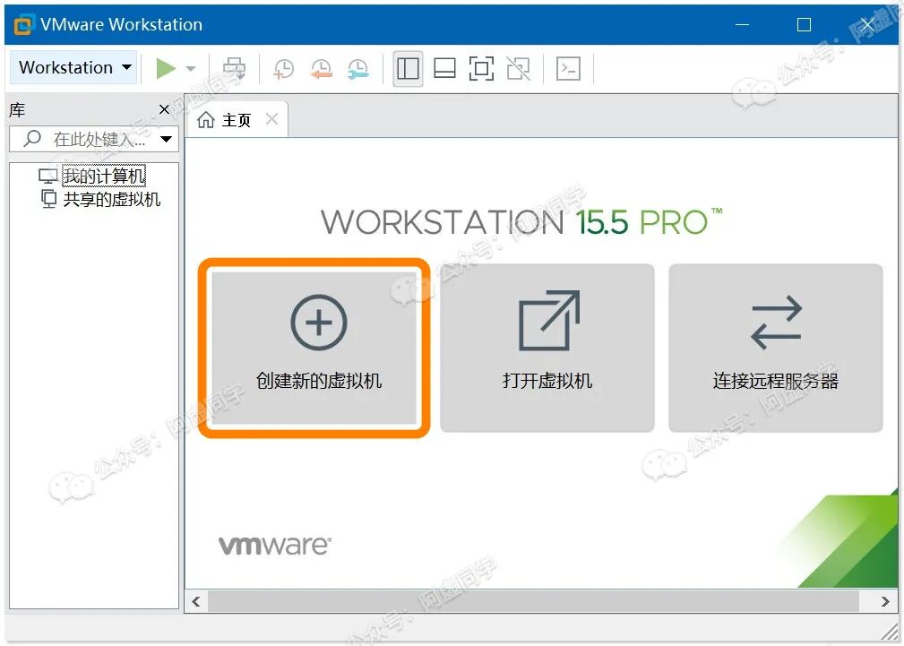Maximize the VMware Workstation window
Viewport: 904px width, 646px height.
pos(804,25)
